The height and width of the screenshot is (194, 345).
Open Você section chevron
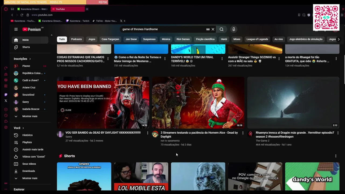click(x=23, y=128)
